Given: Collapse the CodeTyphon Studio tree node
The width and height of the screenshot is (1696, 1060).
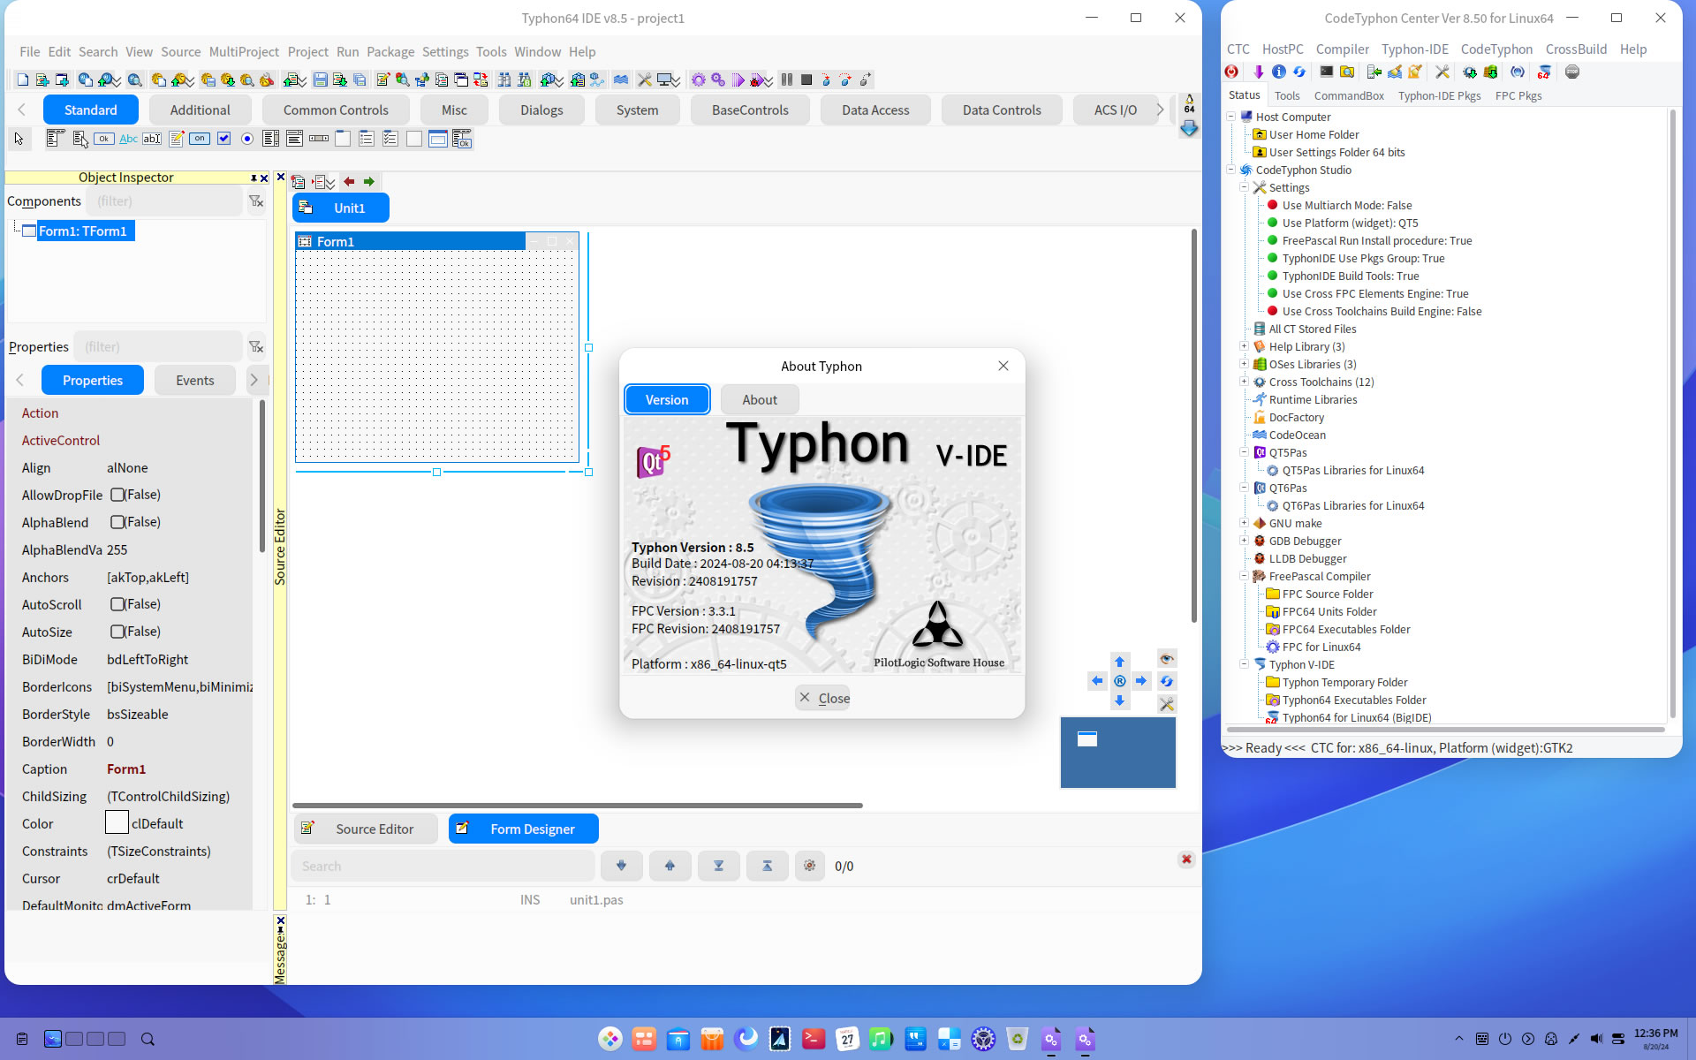Looking at the screenshot, I should click(x=1231, y=170).
